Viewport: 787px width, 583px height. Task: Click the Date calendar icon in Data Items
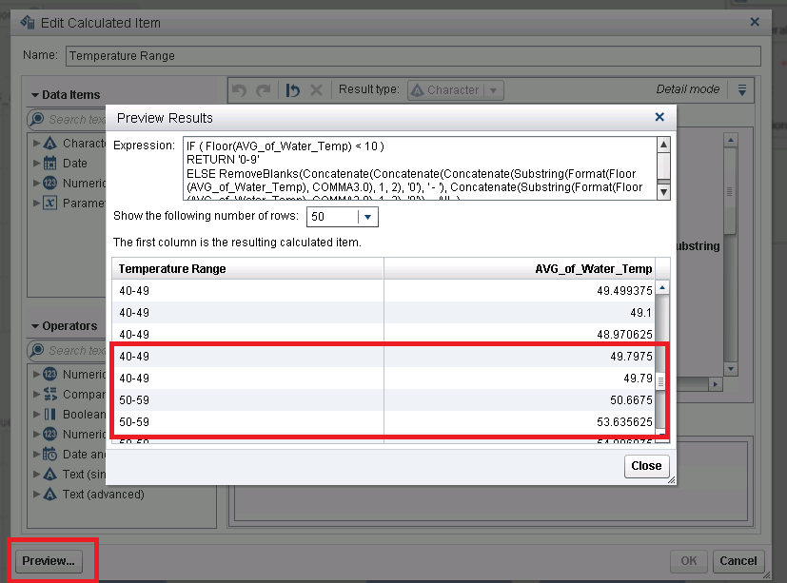coord(49,163)
